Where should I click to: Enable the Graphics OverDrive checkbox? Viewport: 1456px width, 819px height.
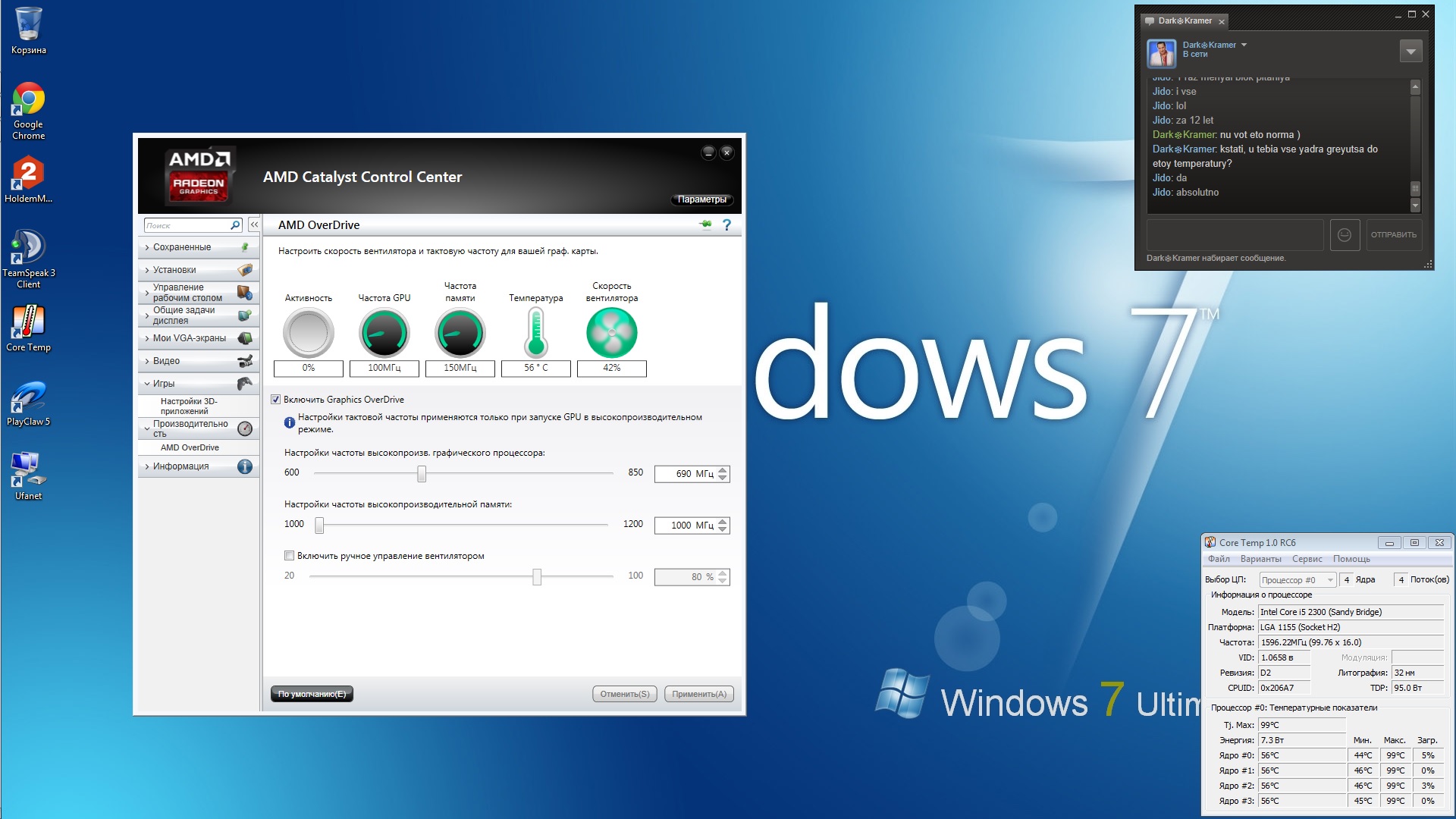click(276, 400)
